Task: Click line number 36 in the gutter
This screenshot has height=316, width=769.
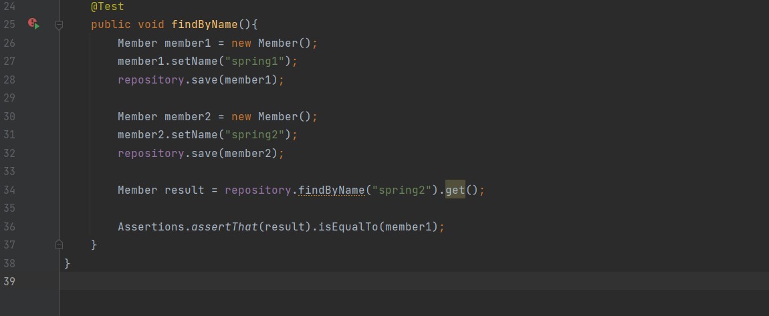Action: [x=9, y=227]
